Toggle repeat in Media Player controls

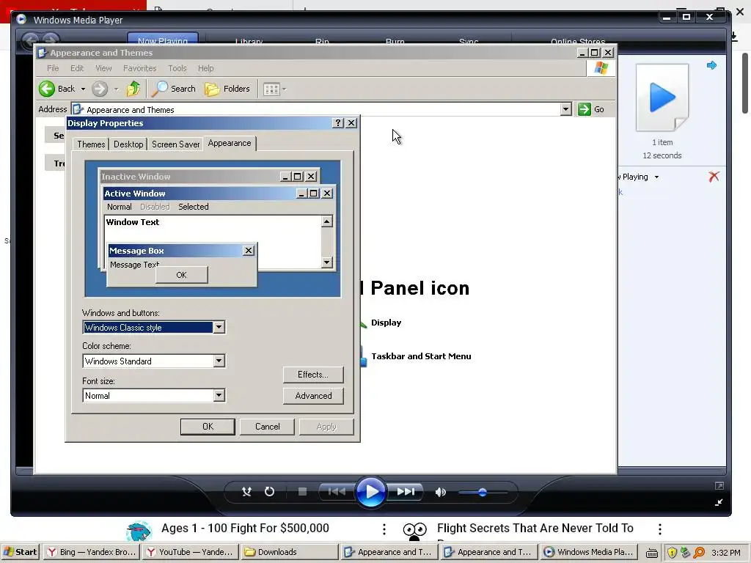coord(269,492)
